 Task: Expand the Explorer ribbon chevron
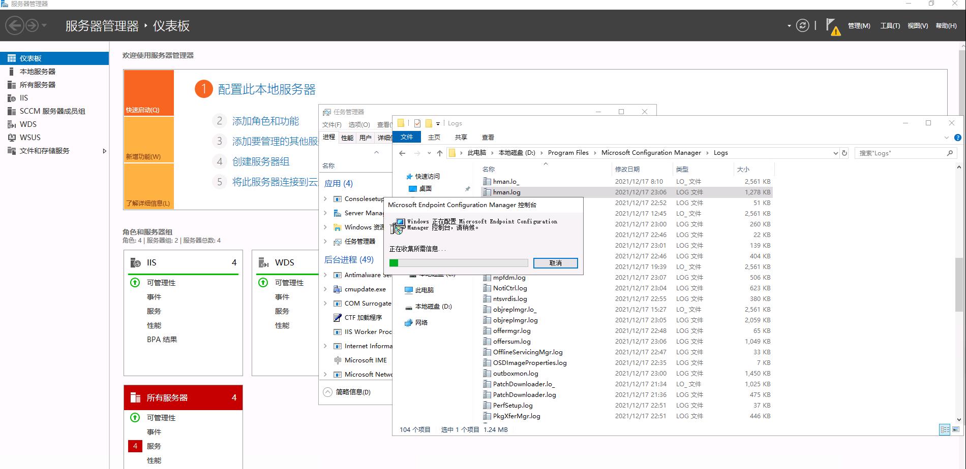[947, 138]
